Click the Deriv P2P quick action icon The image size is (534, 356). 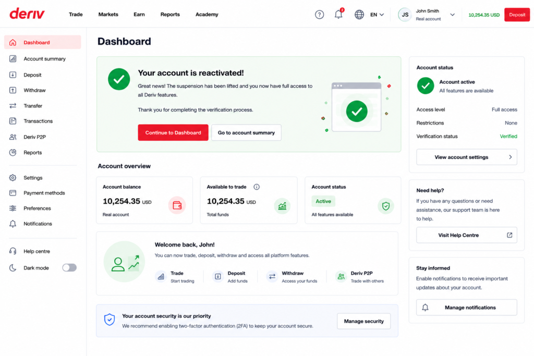(x=341, y=276)
